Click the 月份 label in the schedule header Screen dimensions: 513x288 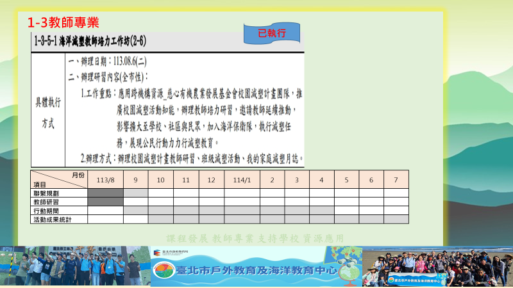pyautogui.click(x=78, y=175)
